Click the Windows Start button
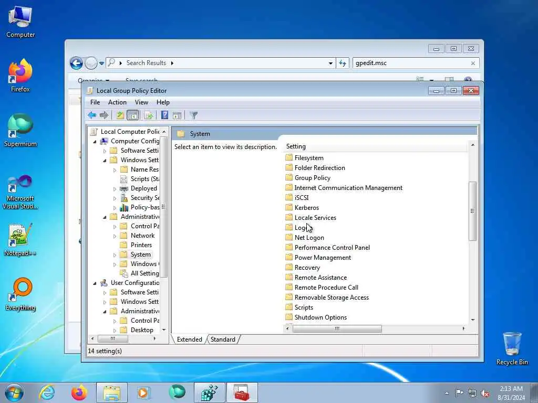538x403 pixels. 14,393
